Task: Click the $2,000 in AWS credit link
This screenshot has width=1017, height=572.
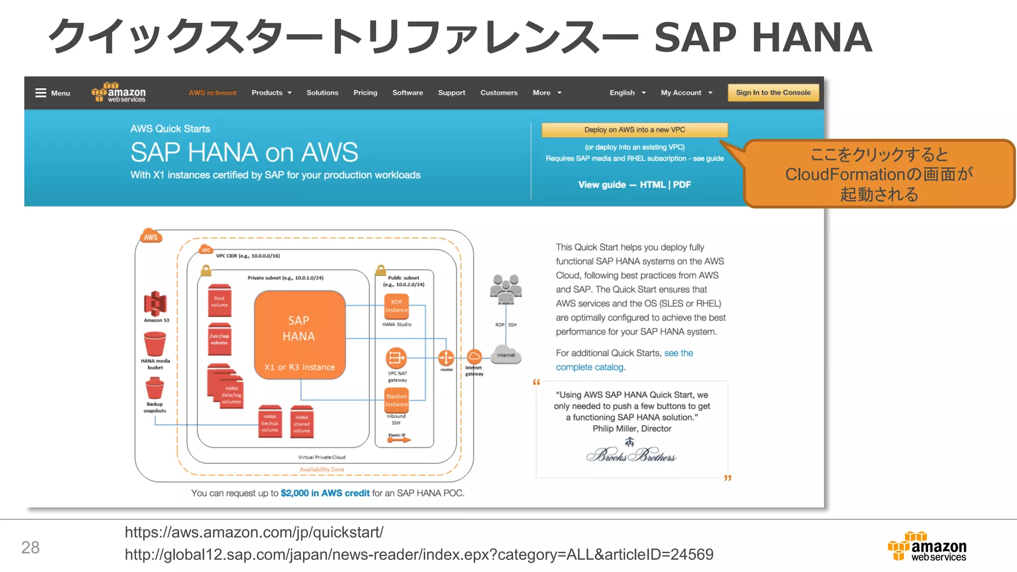Action: 325,493
